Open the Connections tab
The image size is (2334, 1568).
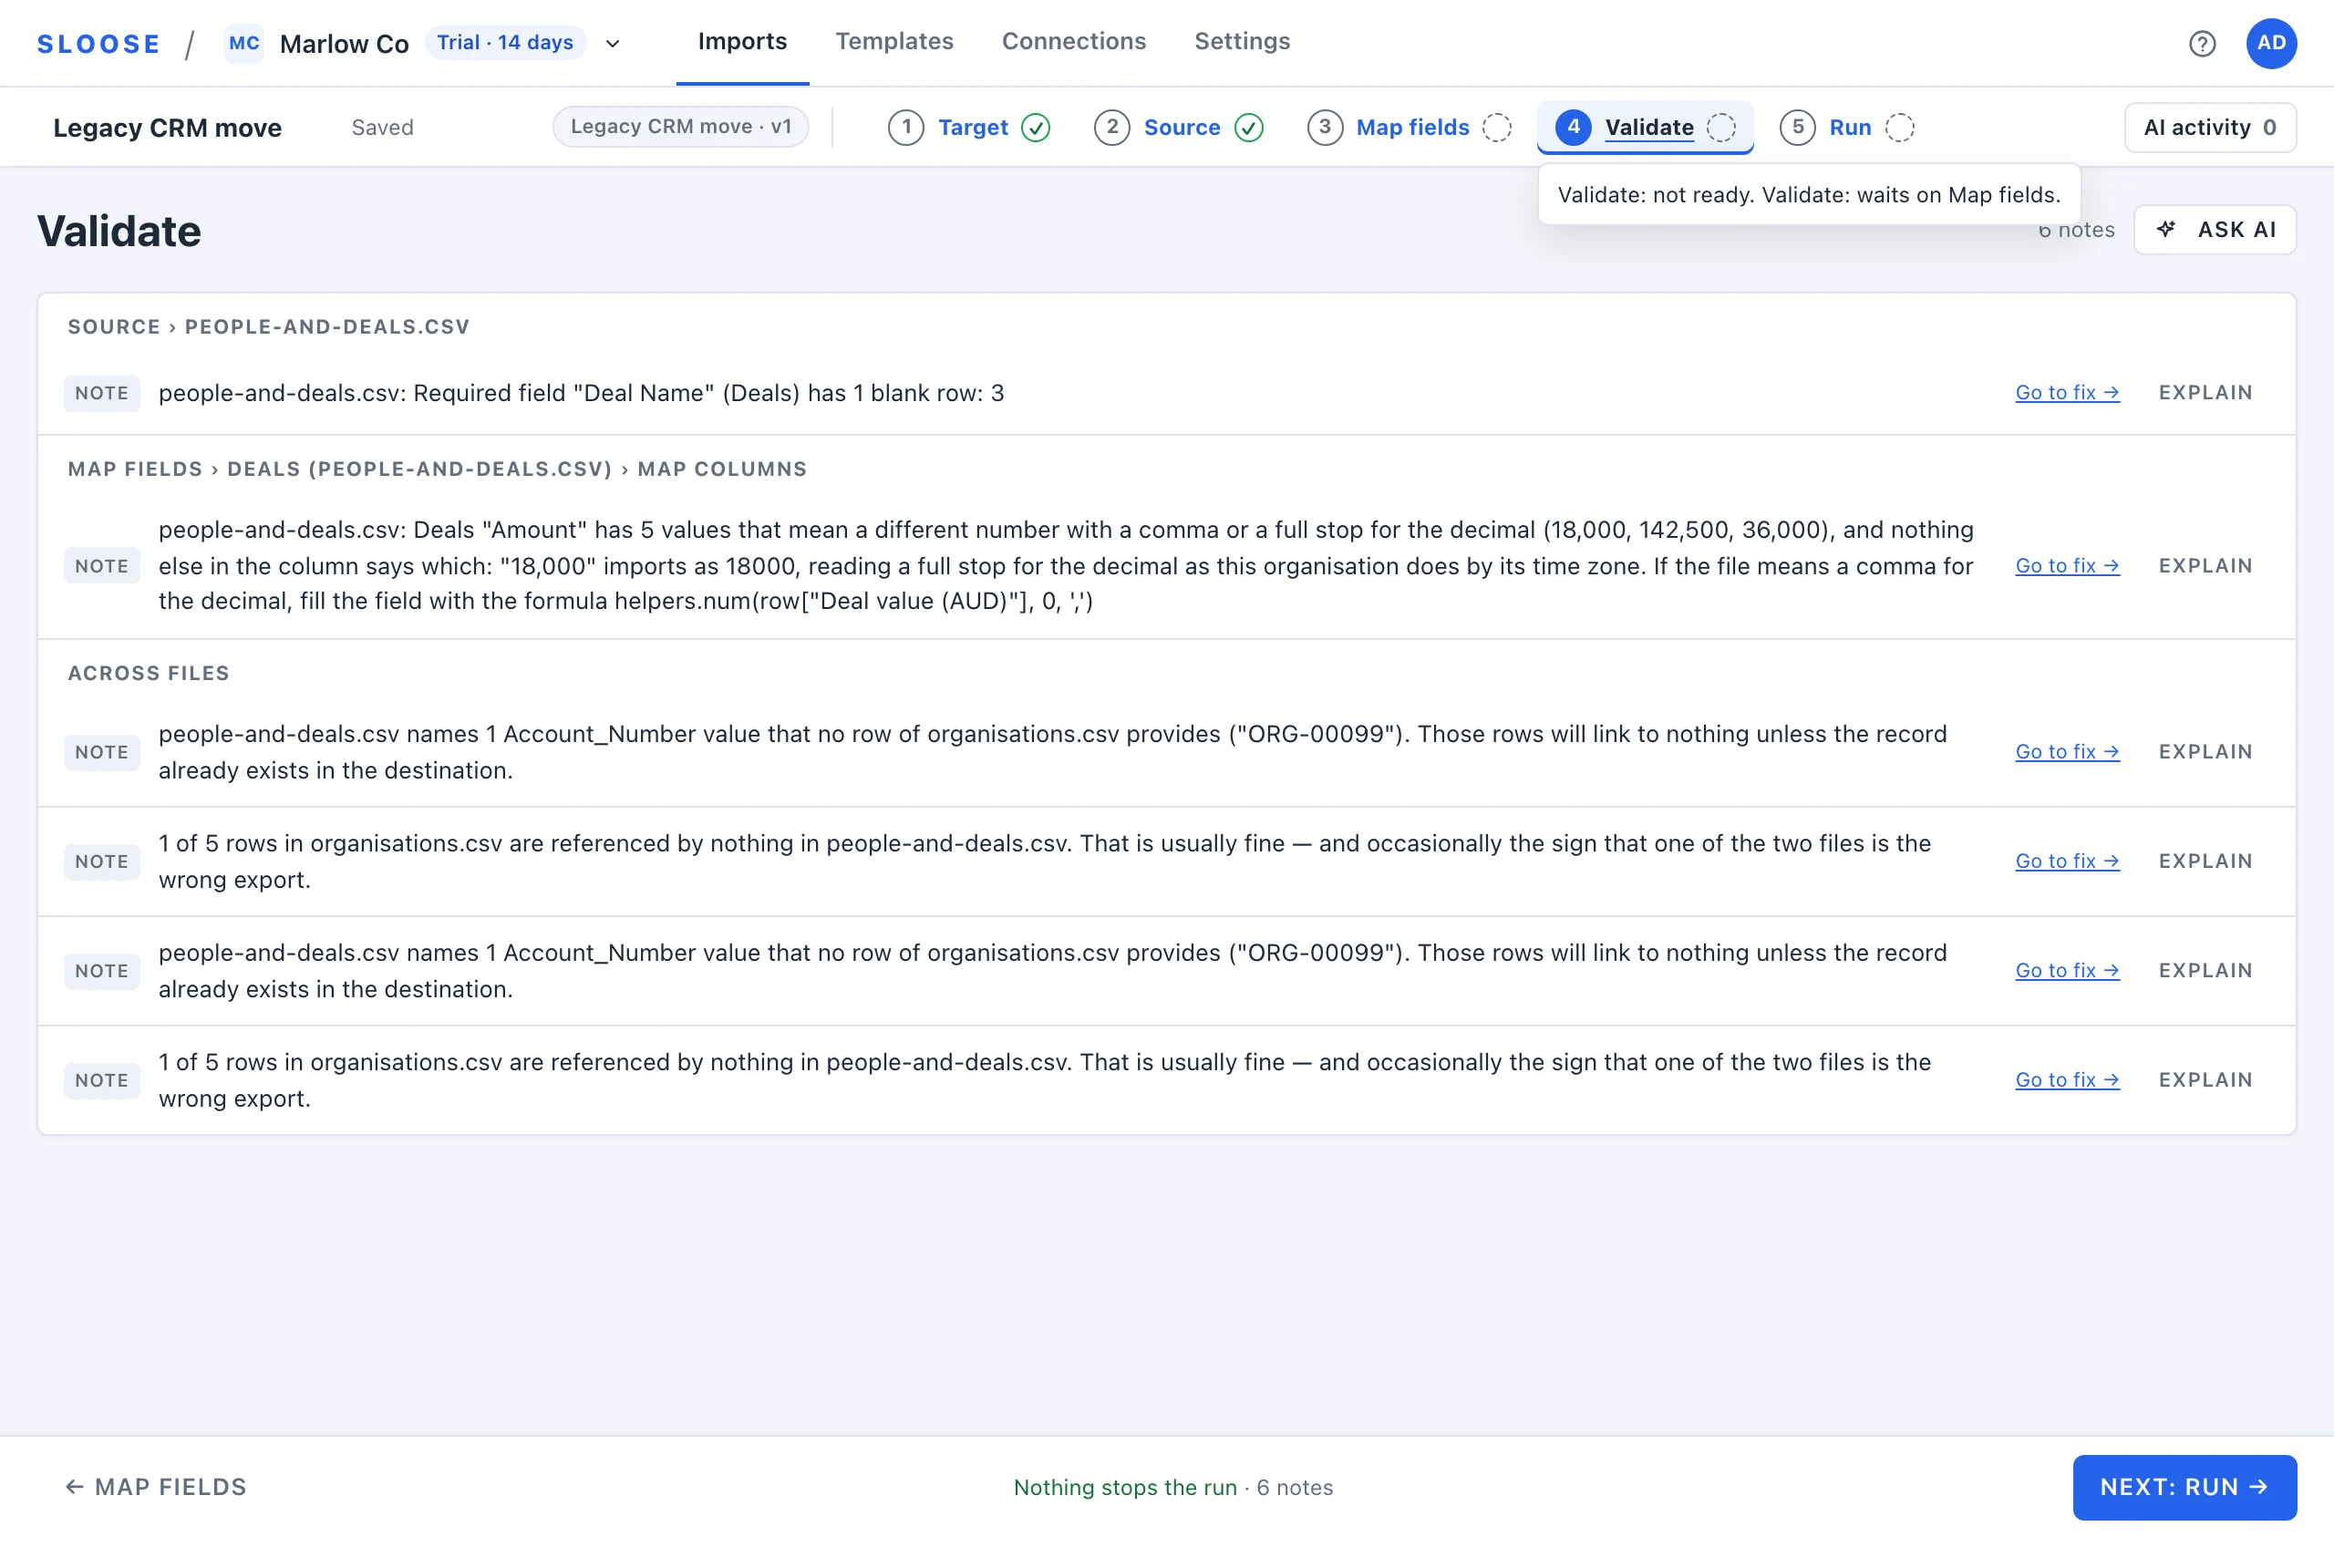pos(1073,42)
